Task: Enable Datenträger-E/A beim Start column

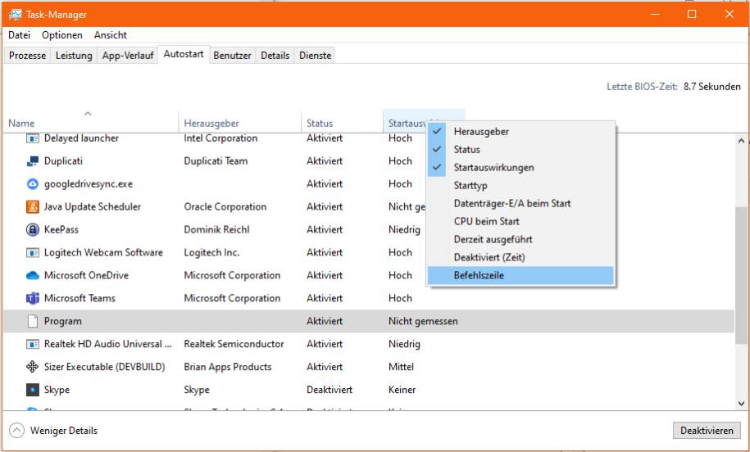Action: pyautogui.click(x=520, y=204)
